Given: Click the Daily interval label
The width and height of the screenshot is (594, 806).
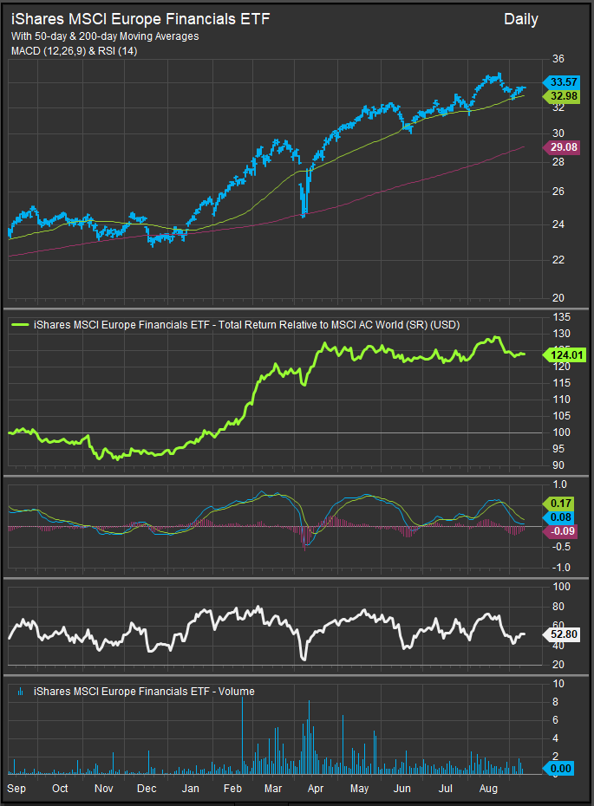Looking at the screenshot, I should [x=520, y=19].
